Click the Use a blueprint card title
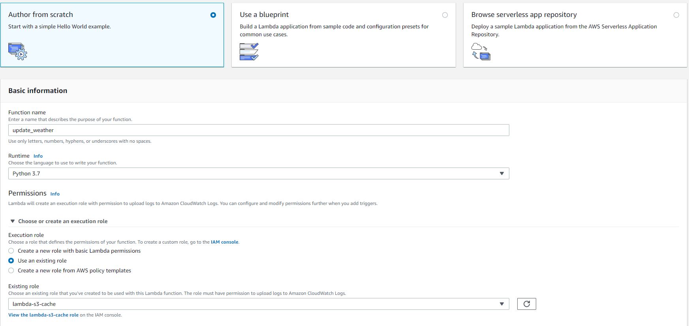Image resolution: width=689 pixels, height=326 pixels. pyautogui.click(x=264, y=15)
